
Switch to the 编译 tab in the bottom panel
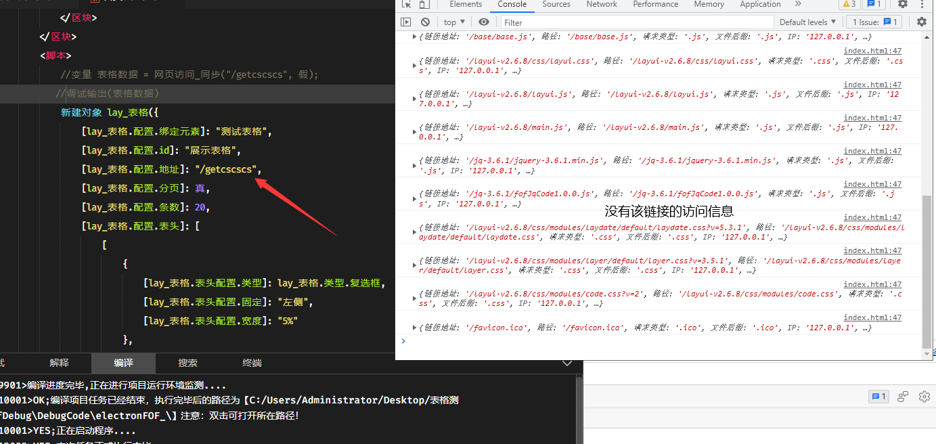pyautogui.click(x=123, y=363)
